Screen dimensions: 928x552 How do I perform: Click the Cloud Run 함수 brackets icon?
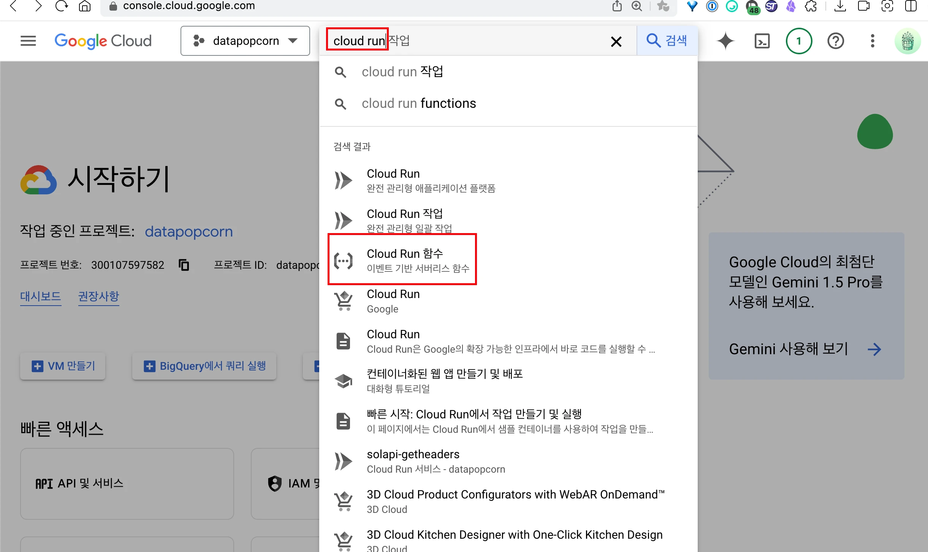343,261
